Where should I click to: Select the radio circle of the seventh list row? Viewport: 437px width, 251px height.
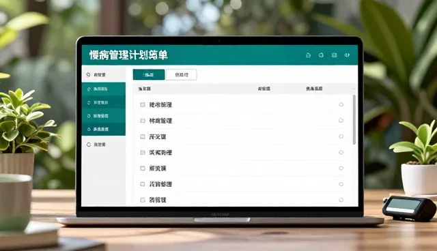pos(341,200)
